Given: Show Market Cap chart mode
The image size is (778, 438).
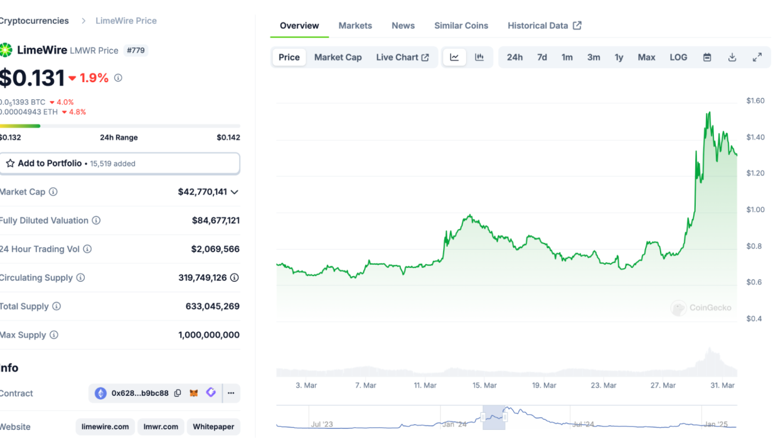Looking at the screenshot, I should coord(338,57).
